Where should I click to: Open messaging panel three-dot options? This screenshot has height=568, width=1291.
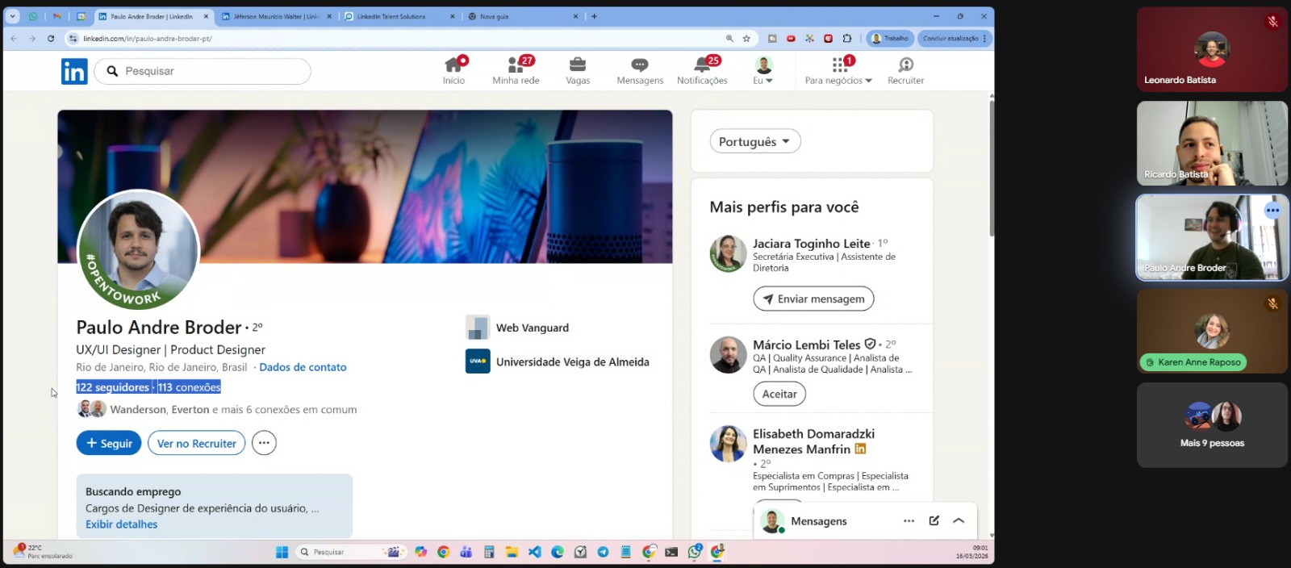point(909,521)
